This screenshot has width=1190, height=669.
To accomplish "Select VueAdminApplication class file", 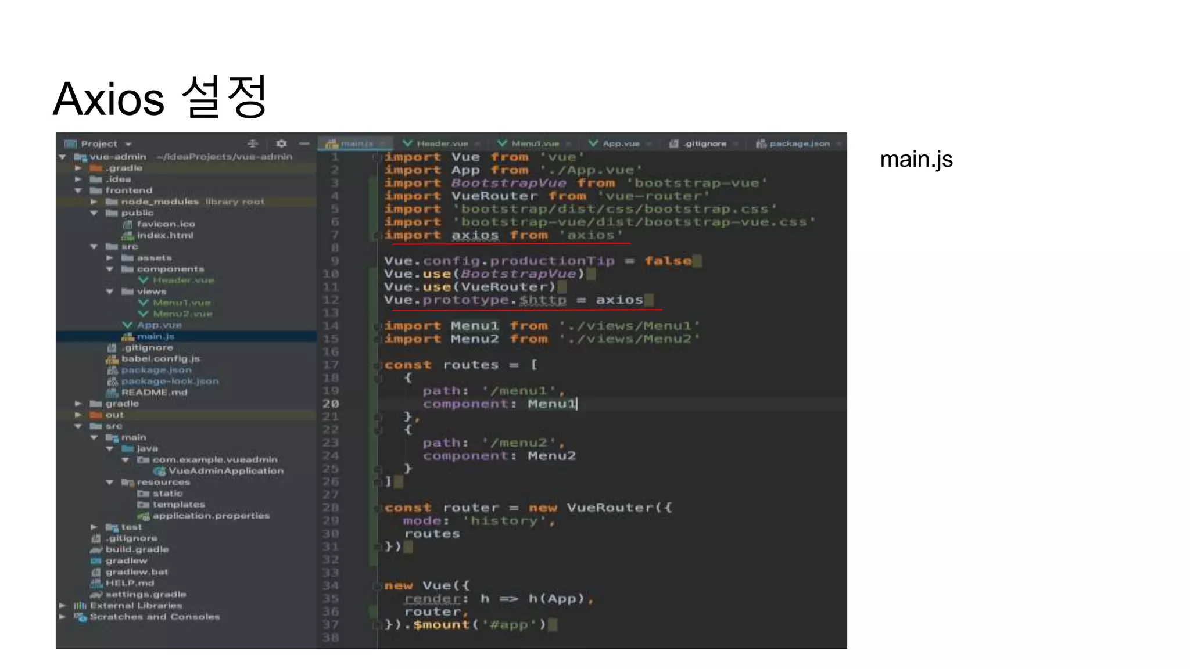I will 225,471.
